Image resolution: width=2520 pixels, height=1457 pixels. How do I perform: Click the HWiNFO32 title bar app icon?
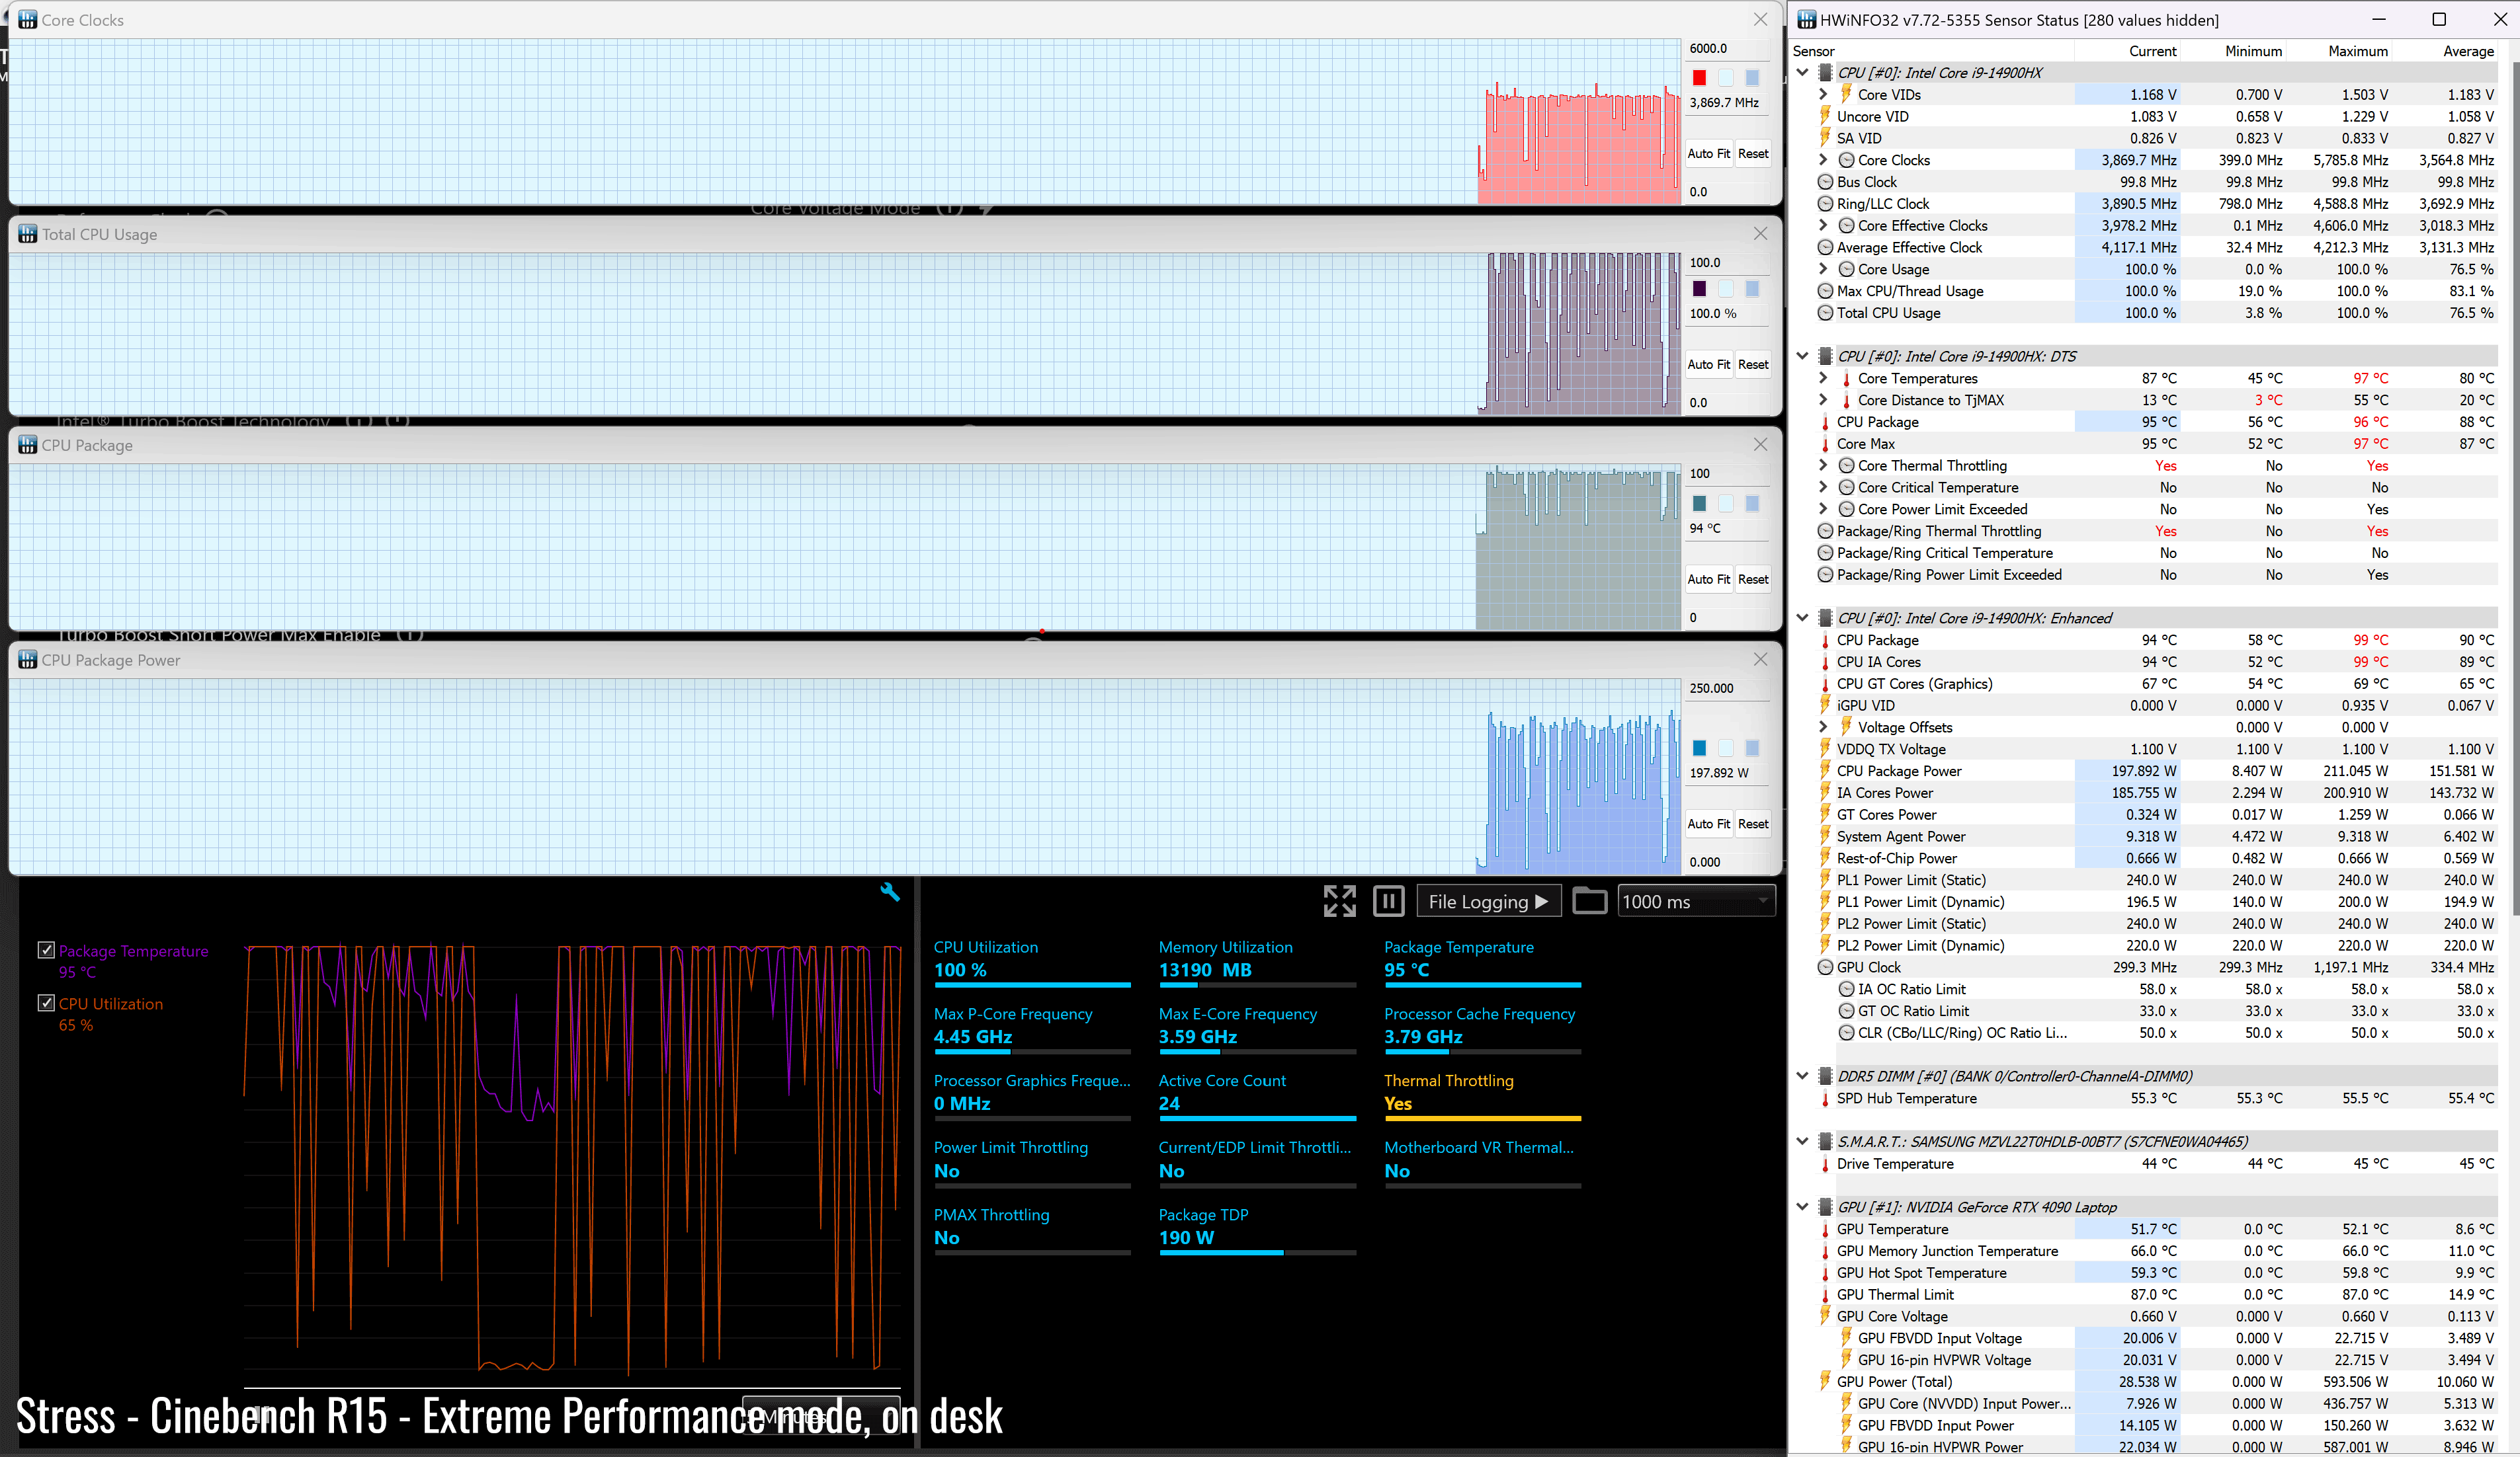(x=1806, y=20)
